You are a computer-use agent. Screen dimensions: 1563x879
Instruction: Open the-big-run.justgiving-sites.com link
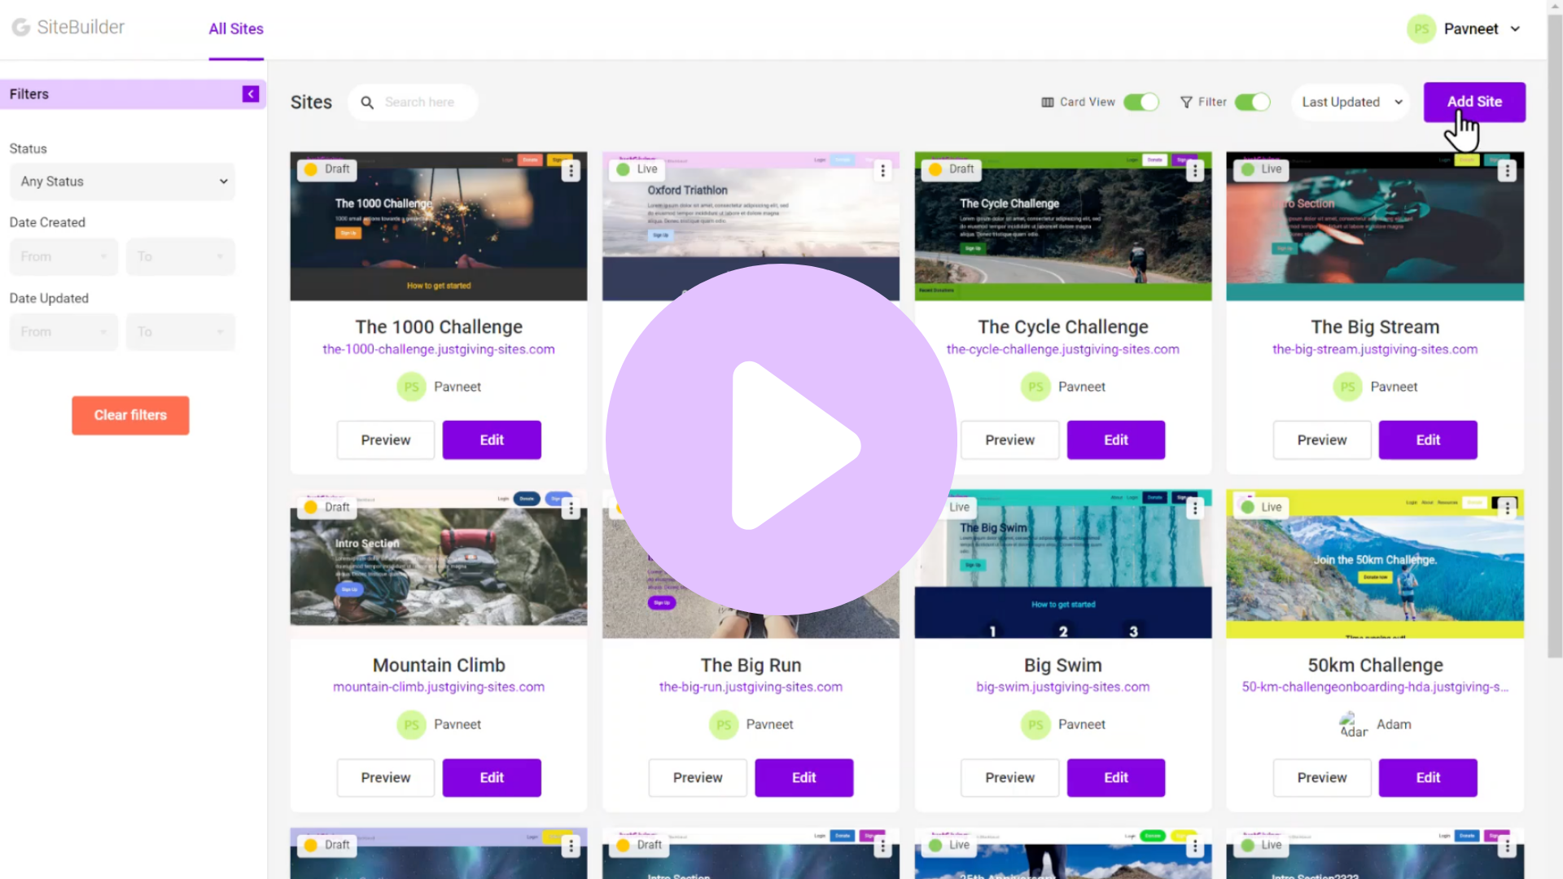tap(751, 687)
